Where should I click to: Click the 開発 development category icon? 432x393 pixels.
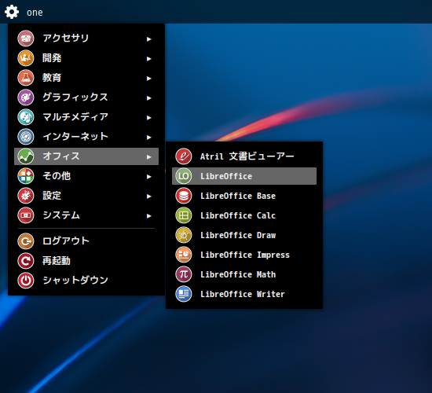[x=26, y=58]
